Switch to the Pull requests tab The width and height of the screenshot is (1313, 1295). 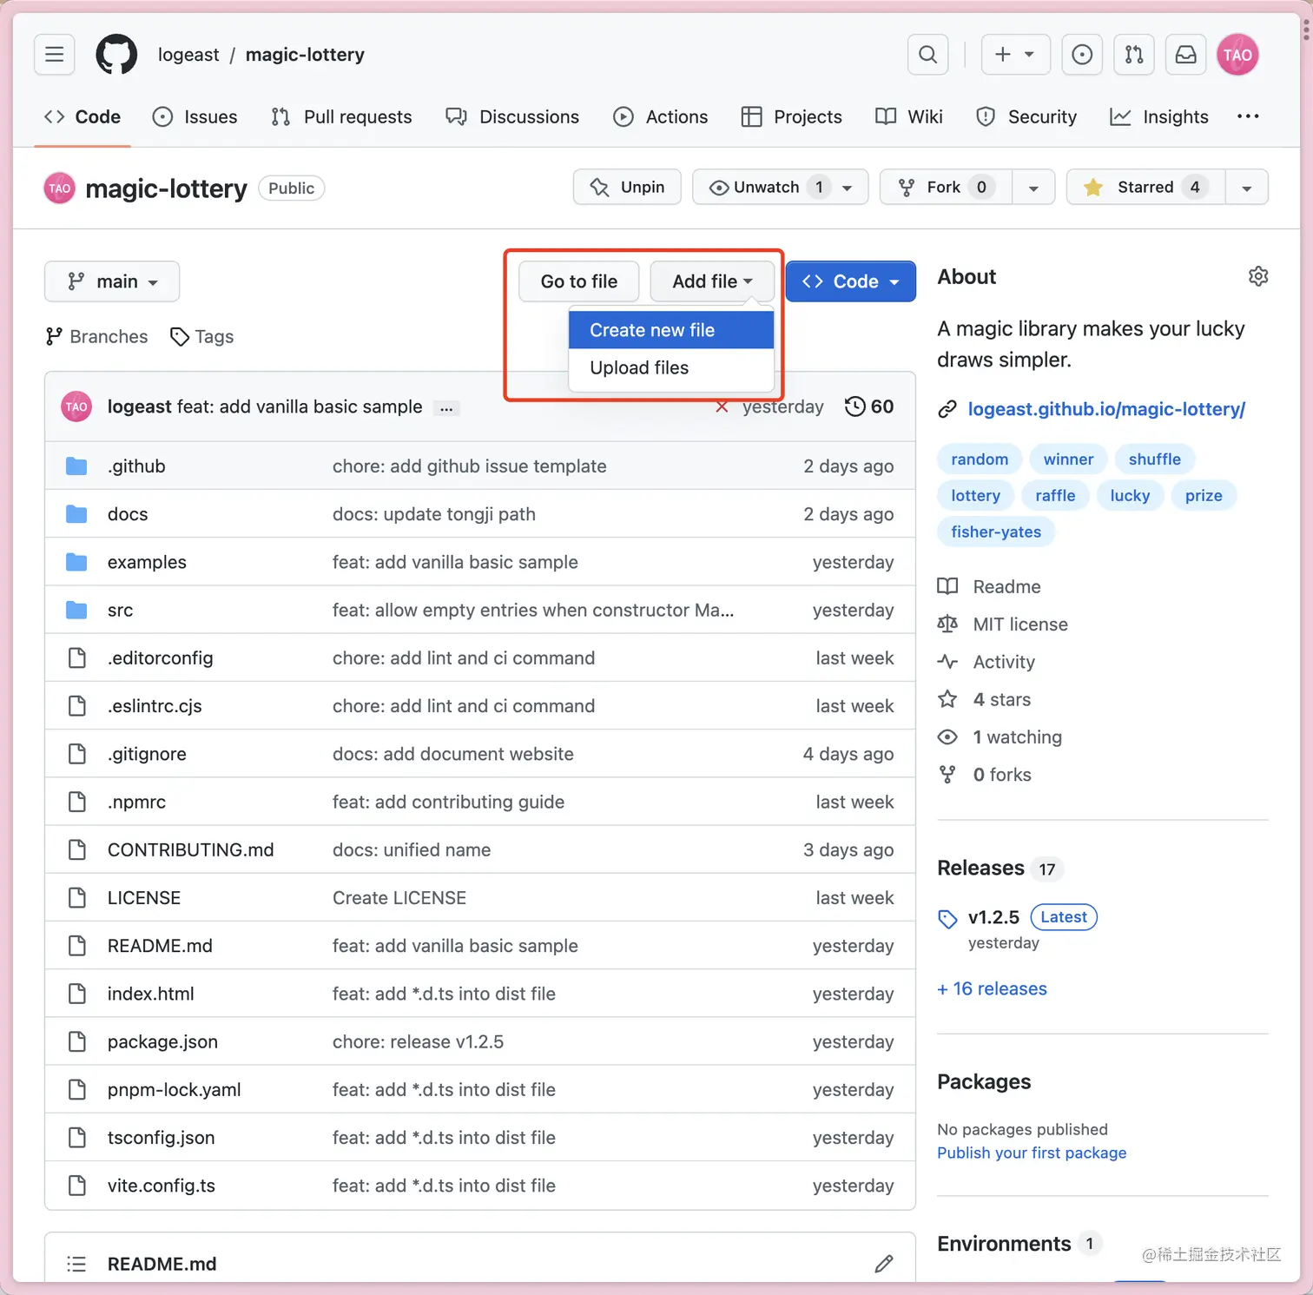point(341,116)
